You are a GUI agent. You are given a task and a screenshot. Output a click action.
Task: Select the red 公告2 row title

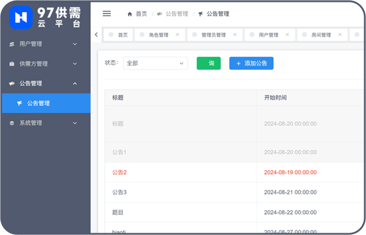[119, 173]
